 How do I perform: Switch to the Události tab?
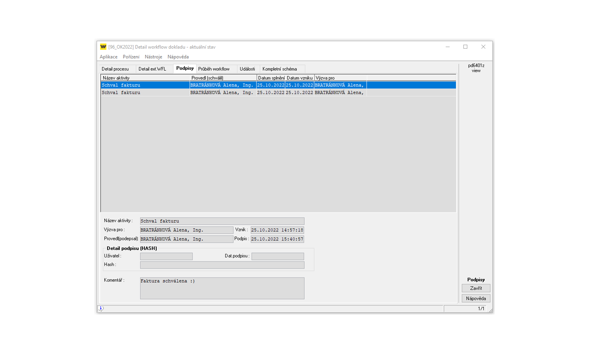pos(247,69)
